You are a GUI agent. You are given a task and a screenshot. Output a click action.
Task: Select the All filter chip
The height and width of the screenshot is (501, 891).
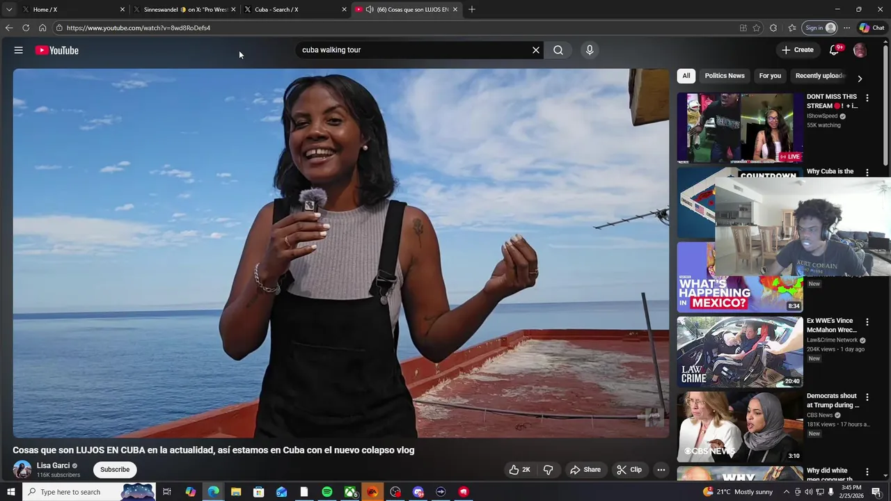pos(686,76)
